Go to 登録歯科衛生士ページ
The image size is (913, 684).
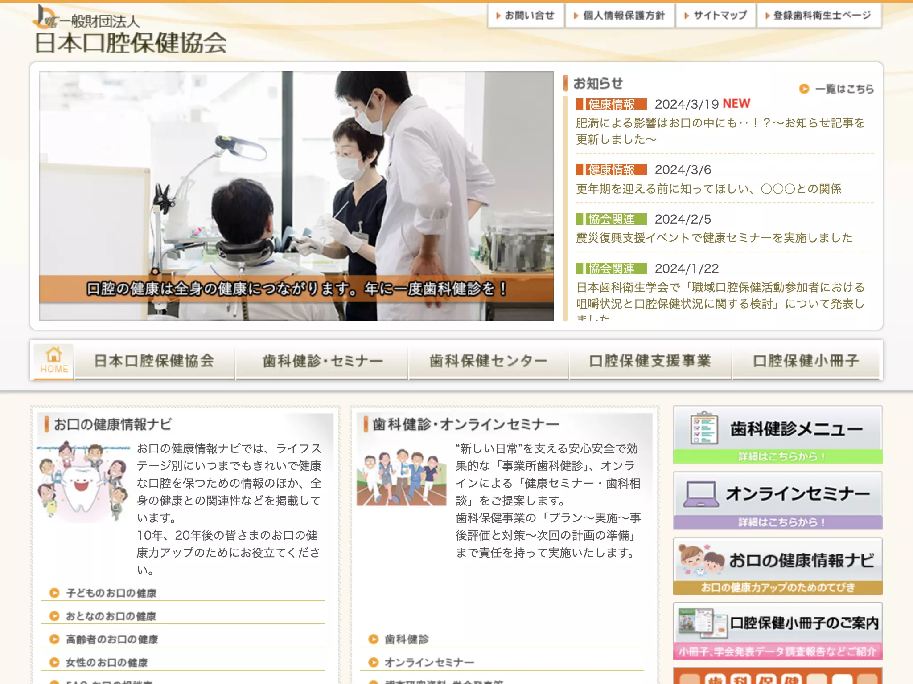tap(819, 16)
